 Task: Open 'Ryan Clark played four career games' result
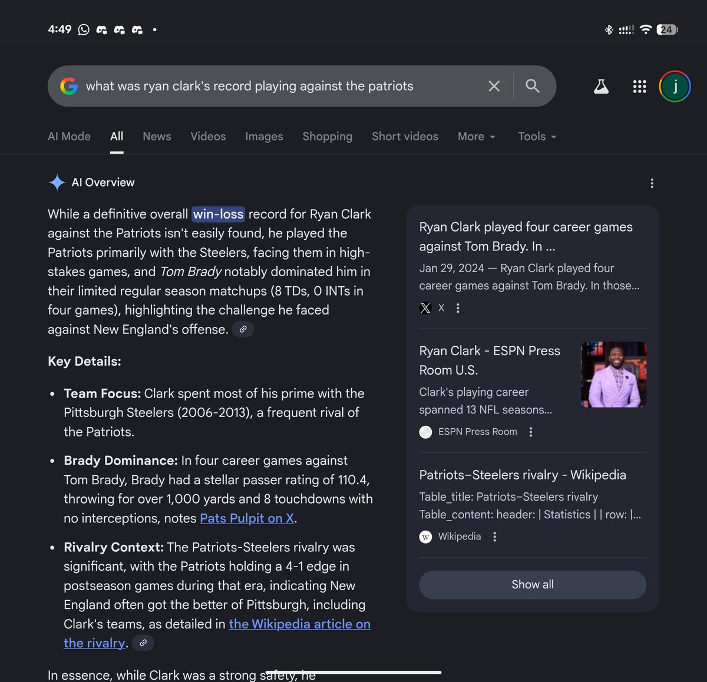point(526,236)
